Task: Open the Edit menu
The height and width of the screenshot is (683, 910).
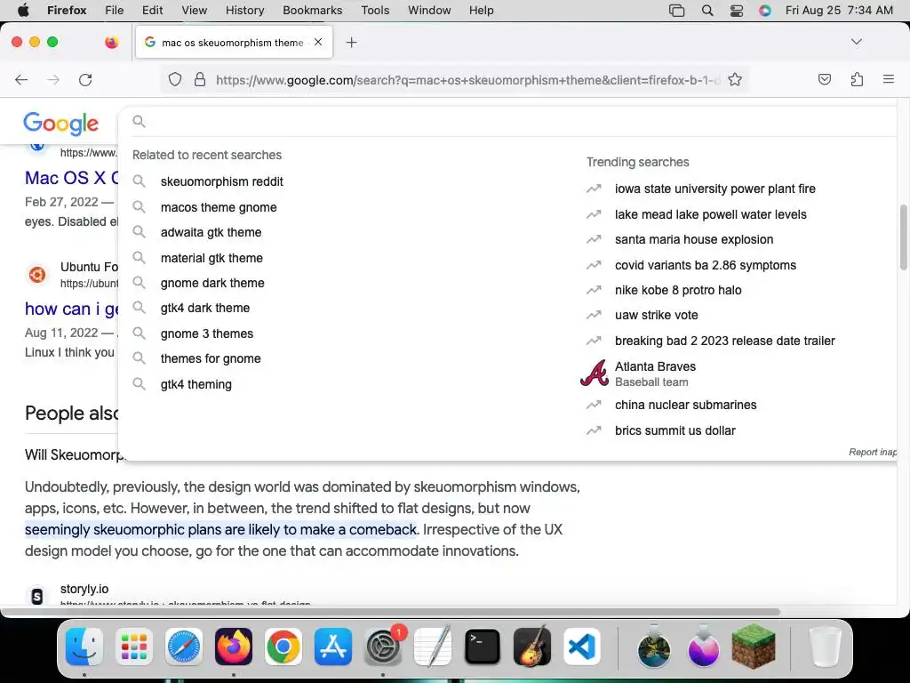Action: [152, 11]
